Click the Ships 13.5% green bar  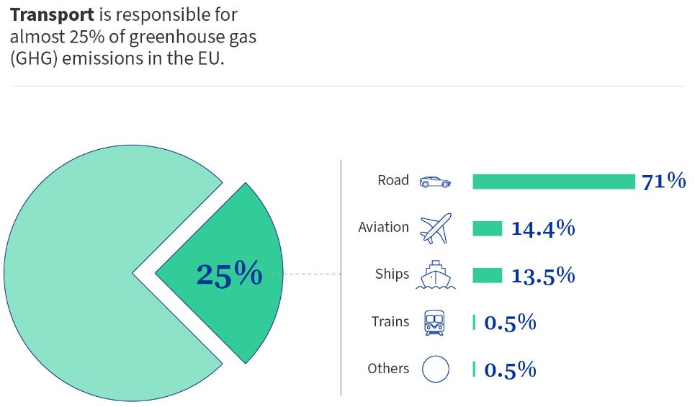(487, 275)
